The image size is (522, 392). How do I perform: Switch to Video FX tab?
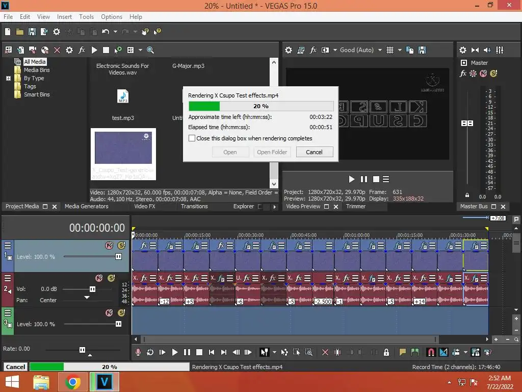144,206
